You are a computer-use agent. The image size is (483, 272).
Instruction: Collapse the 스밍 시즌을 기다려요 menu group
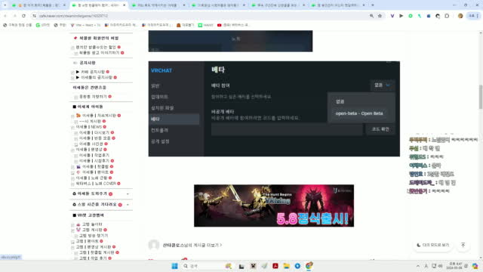tap(128, 205)
